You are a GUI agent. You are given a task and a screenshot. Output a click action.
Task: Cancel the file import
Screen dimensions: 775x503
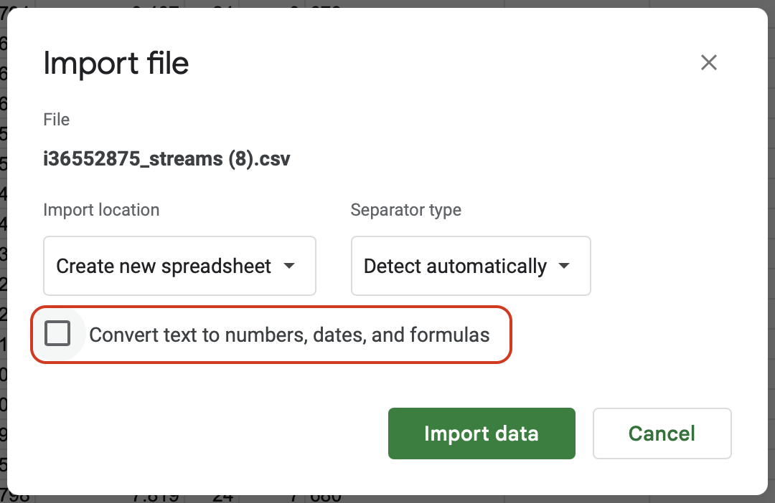662,433
